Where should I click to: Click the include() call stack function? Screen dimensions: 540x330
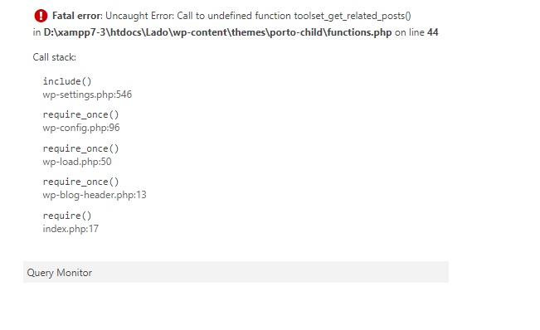(x=67, y=81)
